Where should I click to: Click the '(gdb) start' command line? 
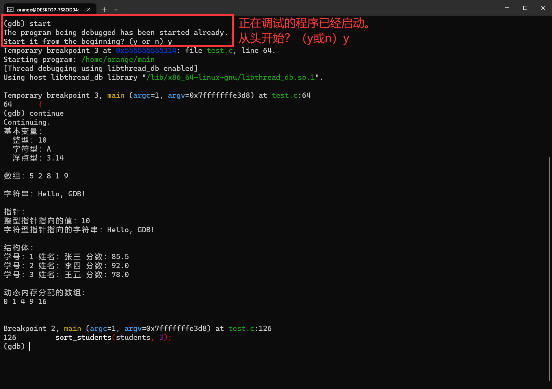[x=27, y=24]
